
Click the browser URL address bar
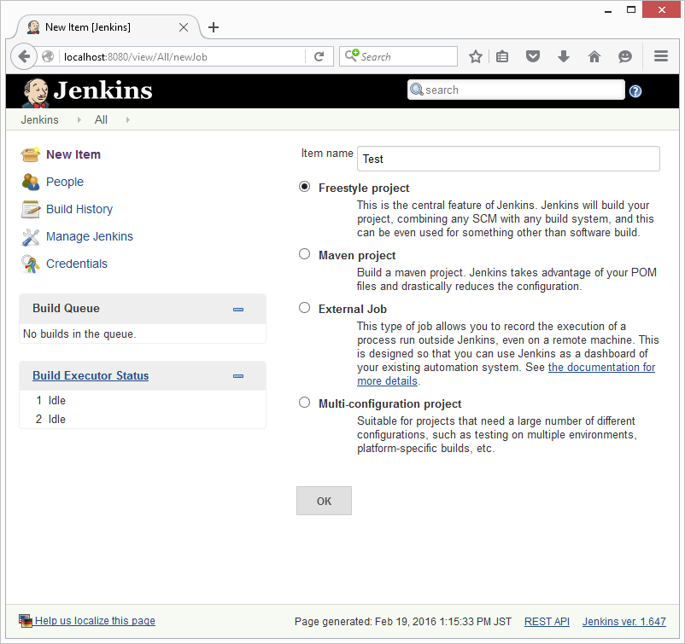[184, 56]
